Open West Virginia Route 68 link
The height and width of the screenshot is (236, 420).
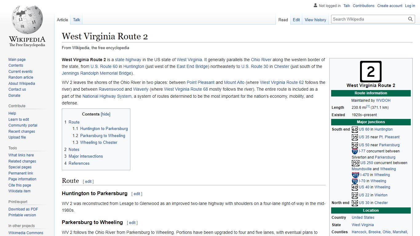coord(186,89)
